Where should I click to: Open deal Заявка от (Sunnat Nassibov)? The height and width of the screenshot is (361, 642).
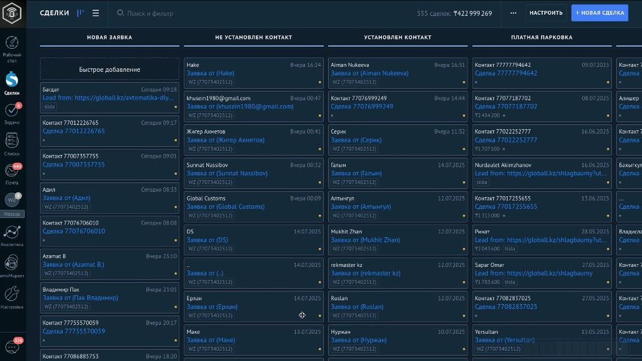tap(227, 173)
